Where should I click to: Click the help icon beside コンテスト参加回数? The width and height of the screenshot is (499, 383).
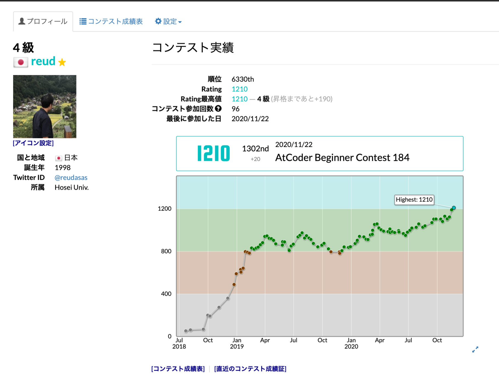(x=218, y=109)
